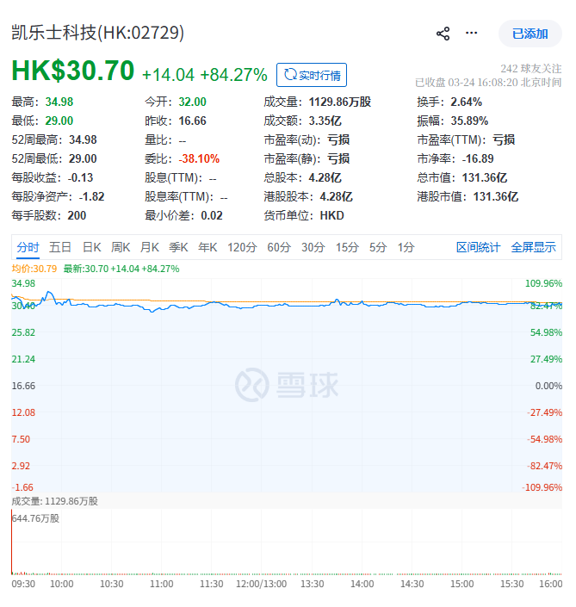This screenshot has height=607, width=576.
Task: Click the 最小价差 value 0.02
Action: coord(212,215)
